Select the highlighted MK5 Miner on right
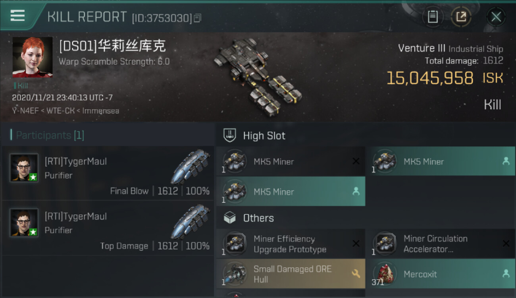Viewport: 516px width, 298px height. point(440,161)
